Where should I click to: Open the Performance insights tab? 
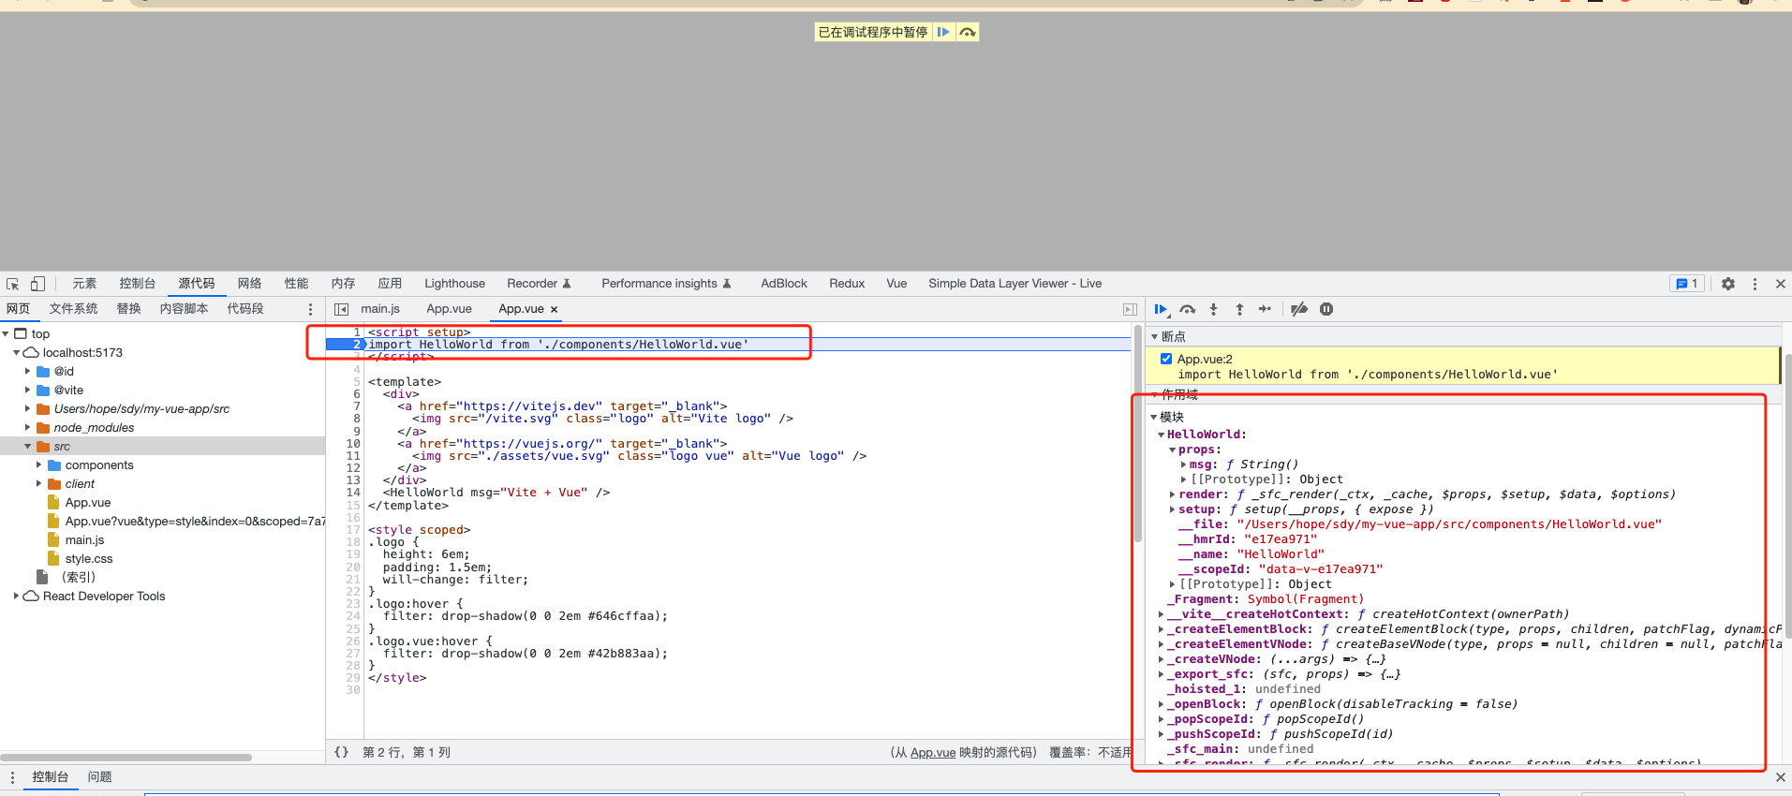pos(666,284)
